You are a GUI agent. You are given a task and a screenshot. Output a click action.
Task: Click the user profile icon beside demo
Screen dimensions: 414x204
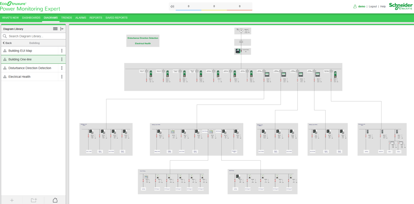(x=355, y=6)
